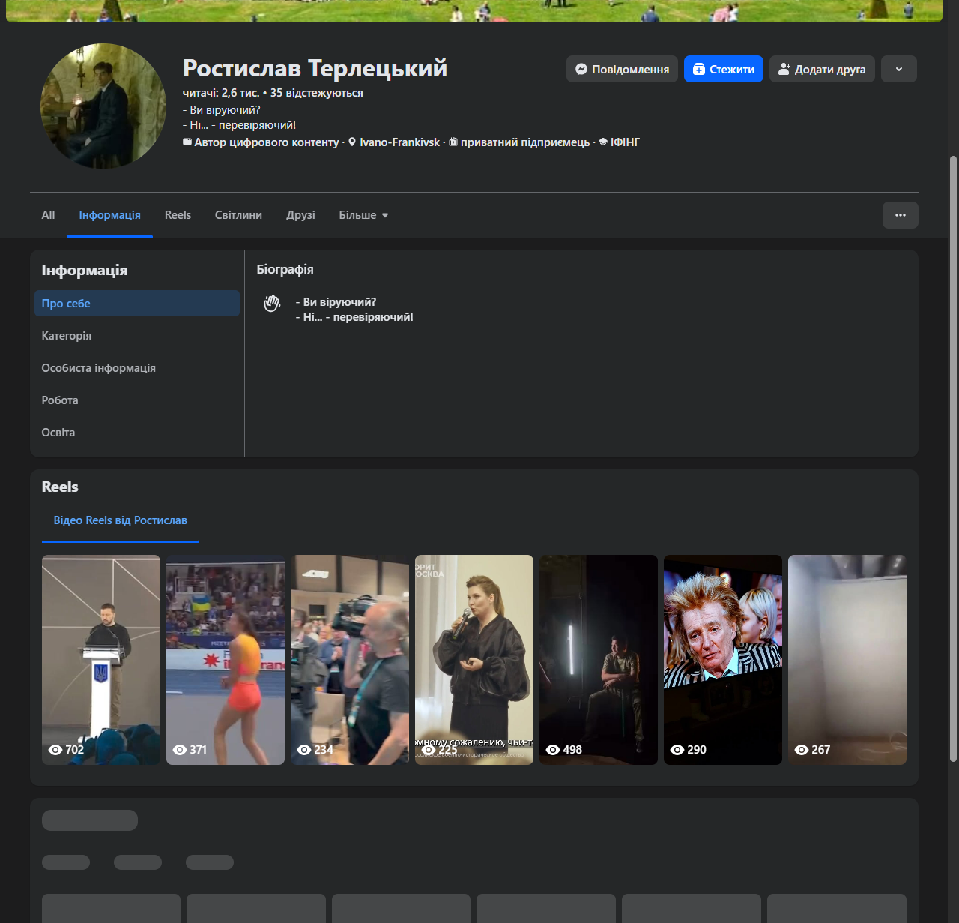
Task: Click the graduation cap icon beside ІФІНГ
Action: [x=603, y=142]
